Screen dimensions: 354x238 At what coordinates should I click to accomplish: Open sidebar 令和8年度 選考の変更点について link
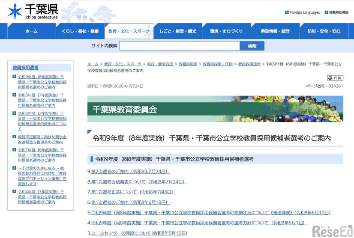(x=42, y=121)
